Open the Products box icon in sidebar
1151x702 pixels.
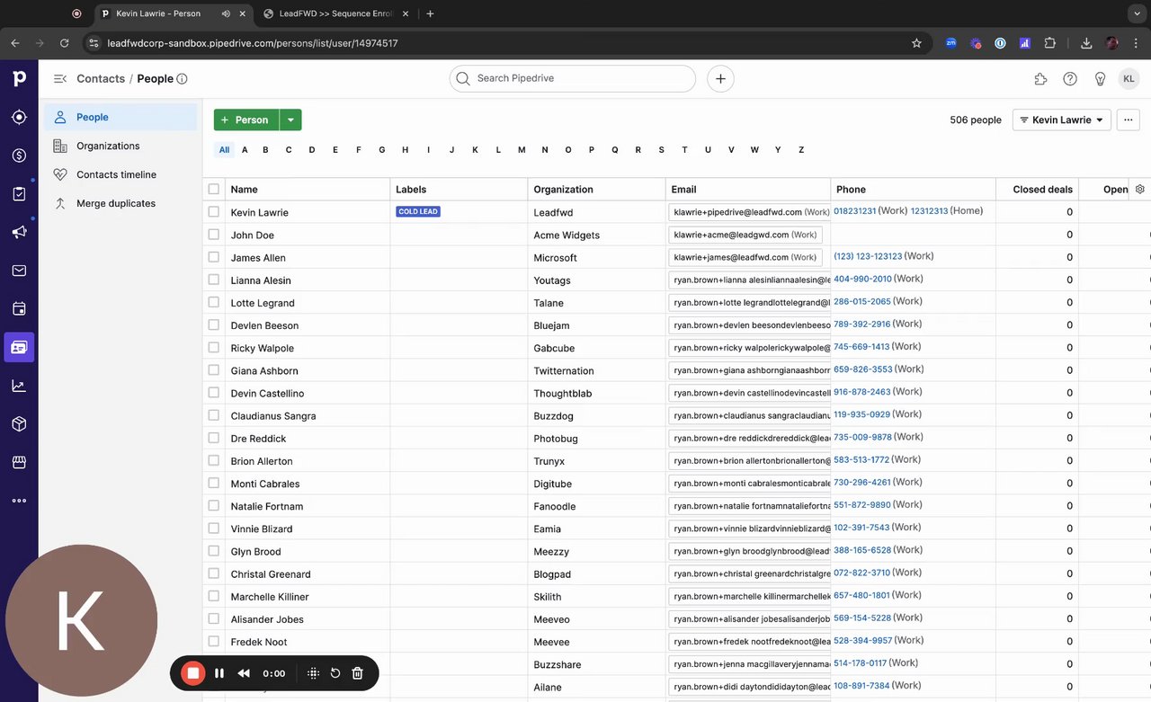[x=19, y=423]
